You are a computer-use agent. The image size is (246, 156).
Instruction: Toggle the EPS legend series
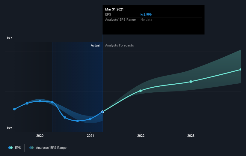click(x=14, y=148)
